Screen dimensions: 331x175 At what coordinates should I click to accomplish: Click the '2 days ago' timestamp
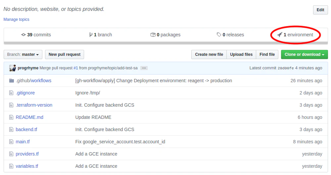coord(311,93)
